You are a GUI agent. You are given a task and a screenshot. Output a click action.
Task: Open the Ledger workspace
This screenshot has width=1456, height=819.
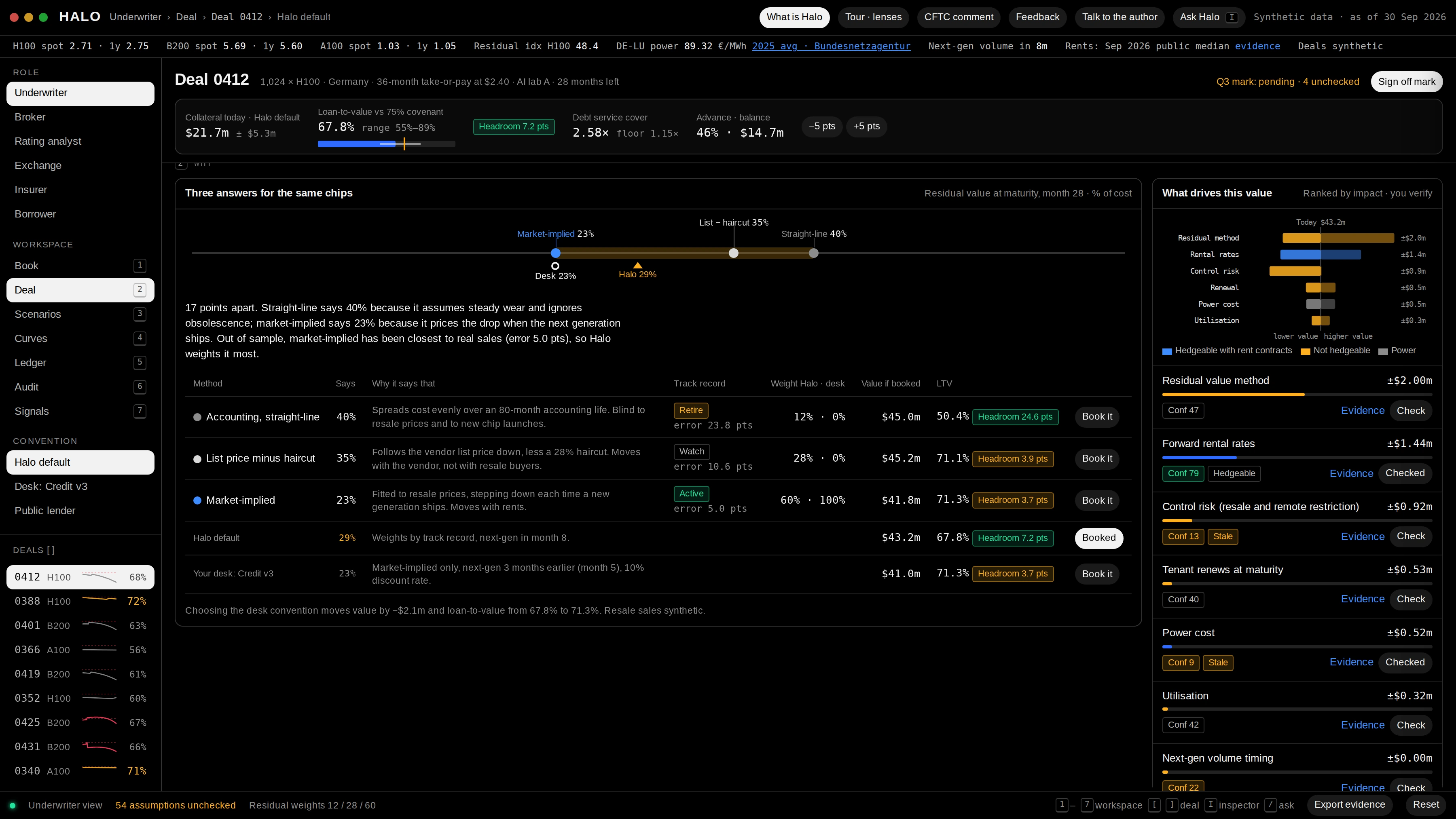tap(80, 363)
